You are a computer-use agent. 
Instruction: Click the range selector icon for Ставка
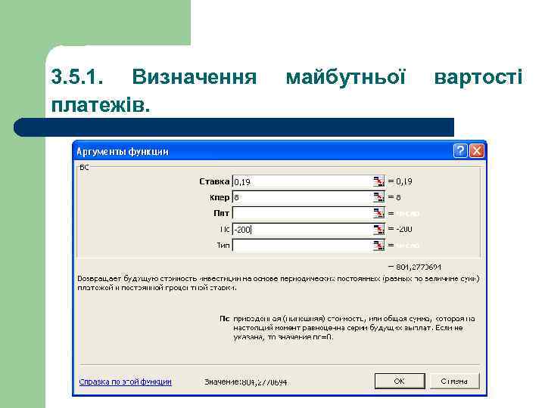[379, 181]
